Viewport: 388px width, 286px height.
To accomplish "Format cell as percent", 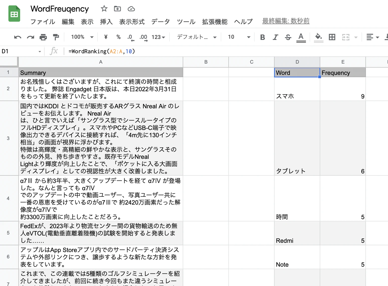I will 118,37.
